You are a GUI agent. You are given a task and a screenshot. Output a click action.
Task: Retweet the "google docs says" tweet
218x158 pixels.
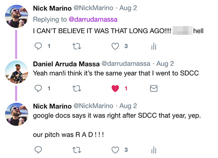click(x=77, y=150)
